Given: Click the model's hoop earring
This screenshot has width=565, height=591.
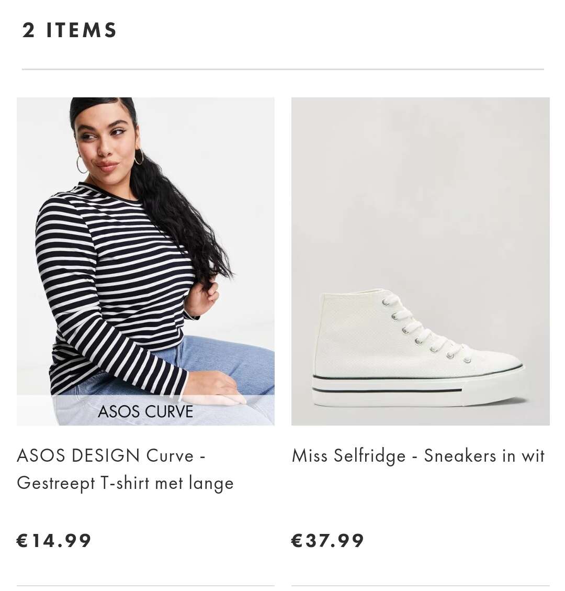Looking at the screenshot, I should point(82,165).
